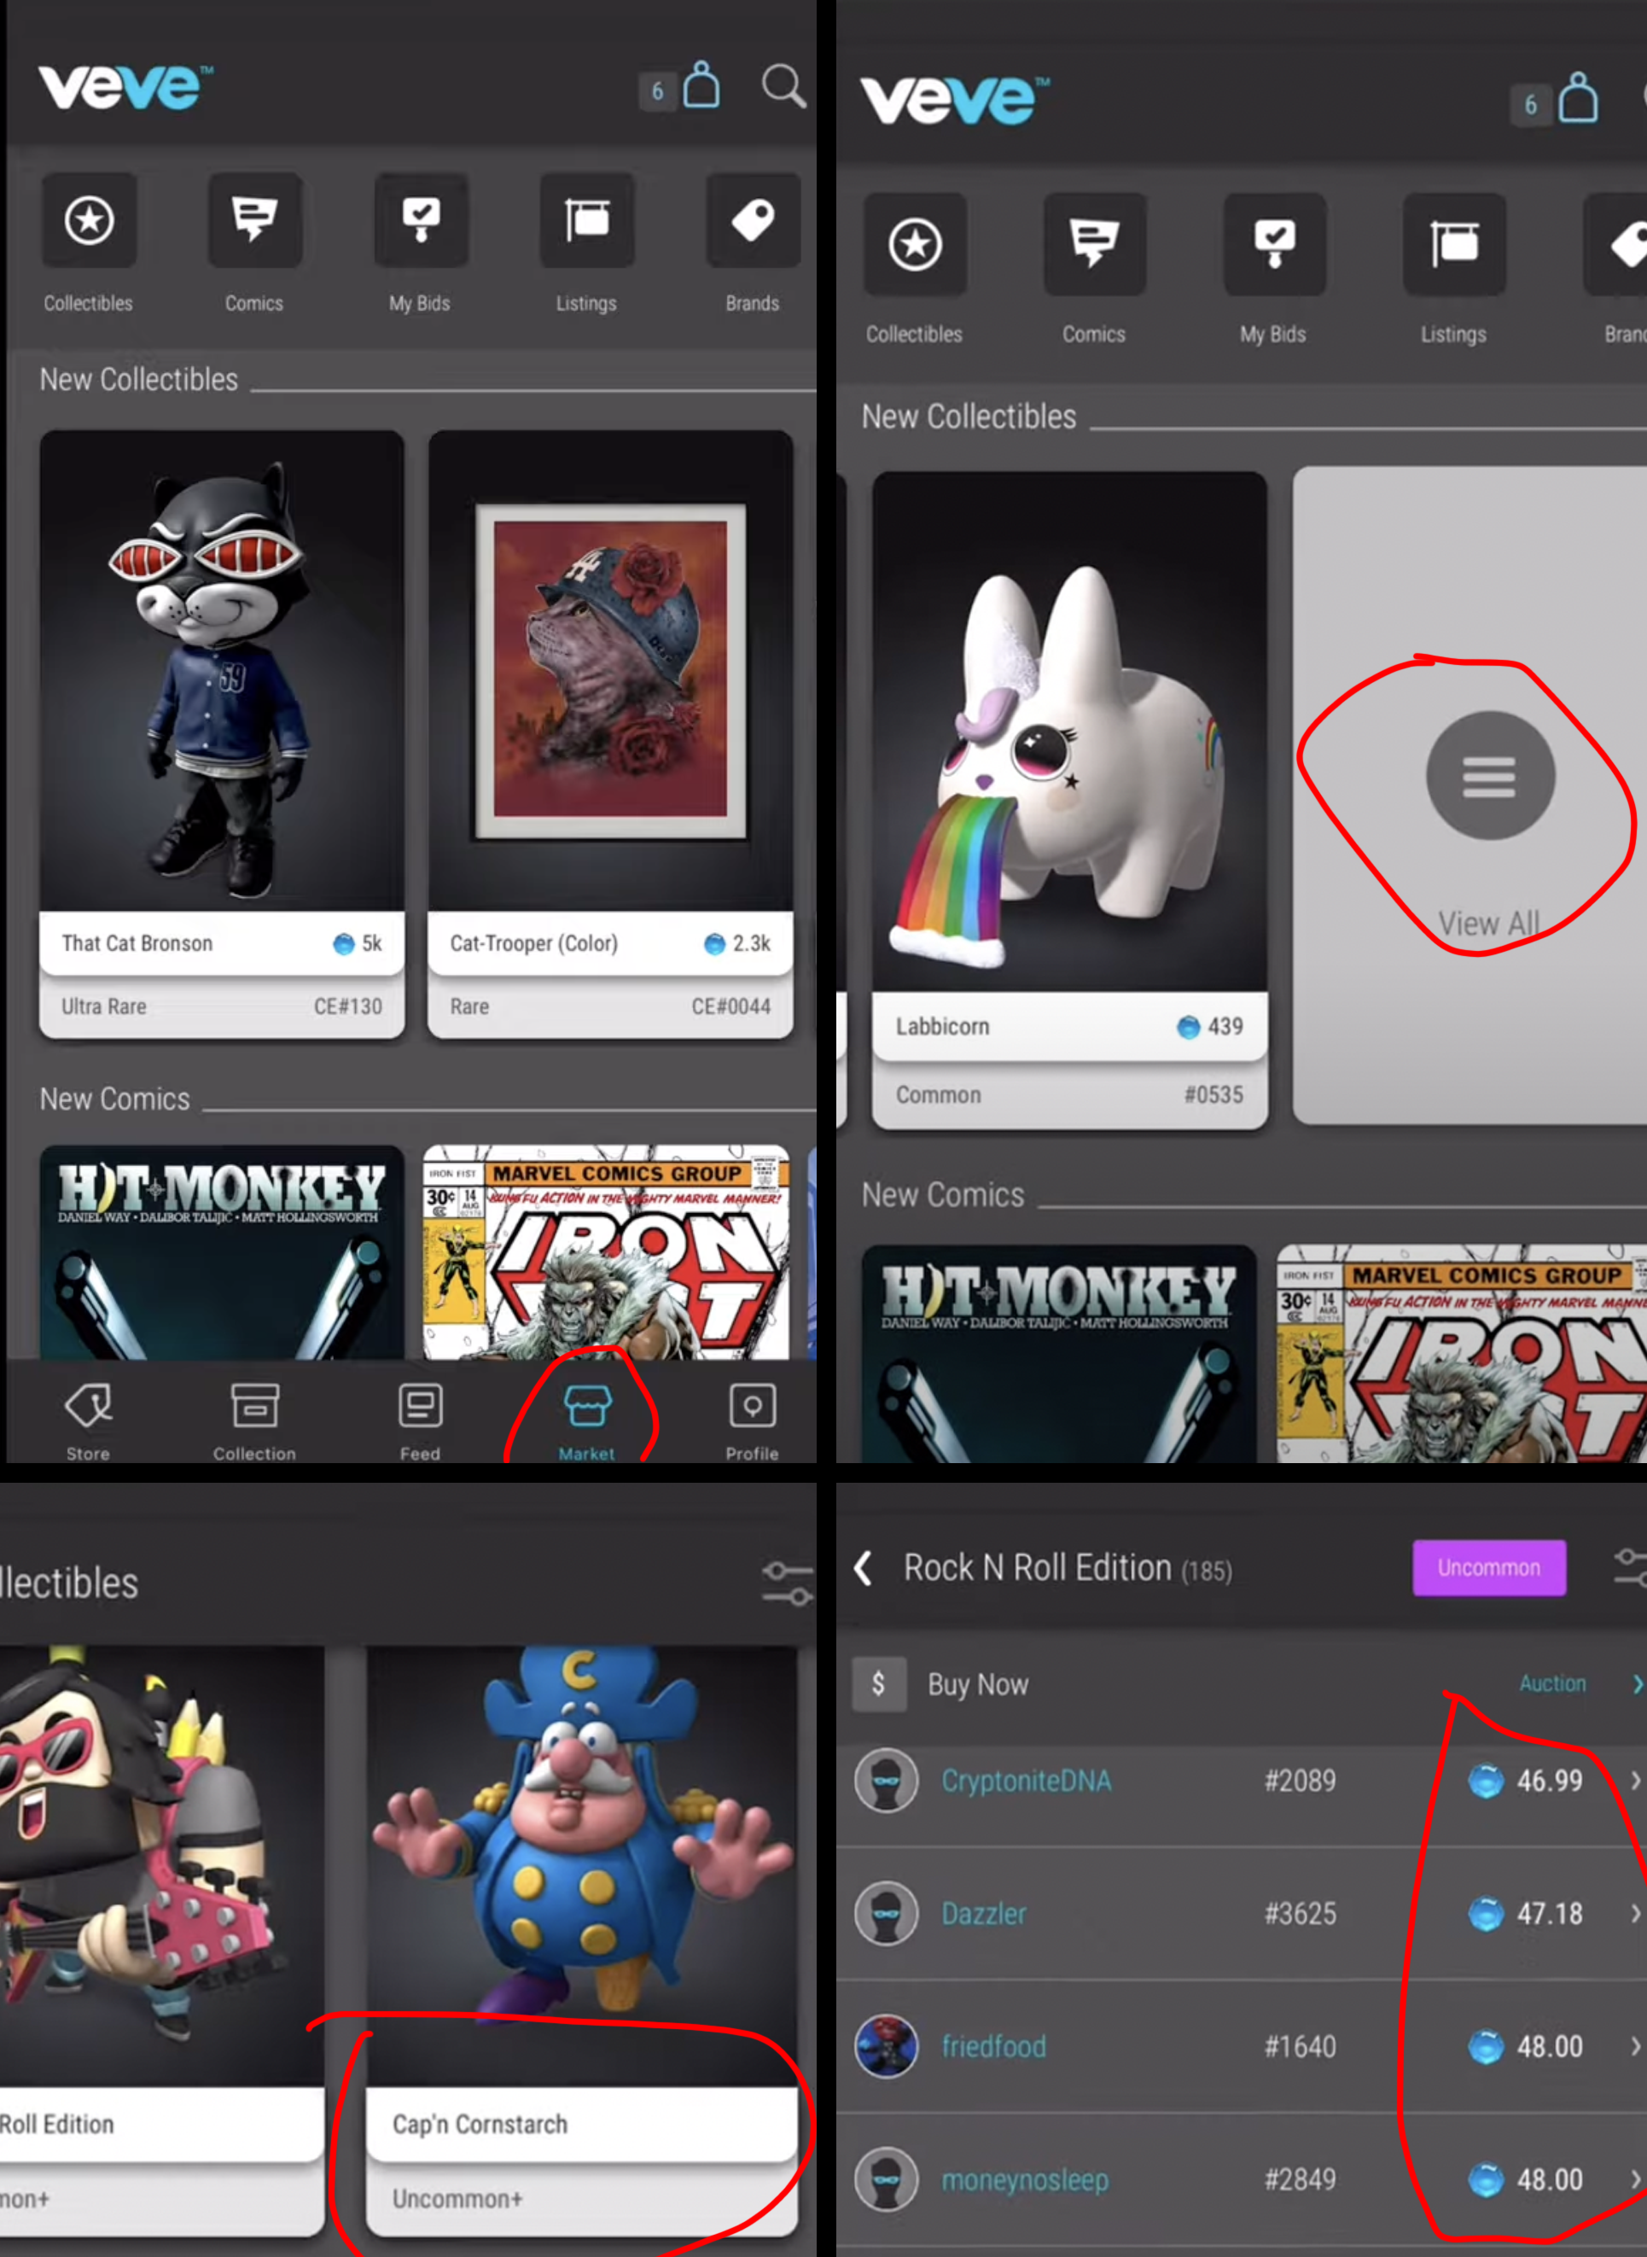Expand the chevron on the Dazzler row
The width and height of the screenshot is (1647, 2257).
pos(1636,1913)
